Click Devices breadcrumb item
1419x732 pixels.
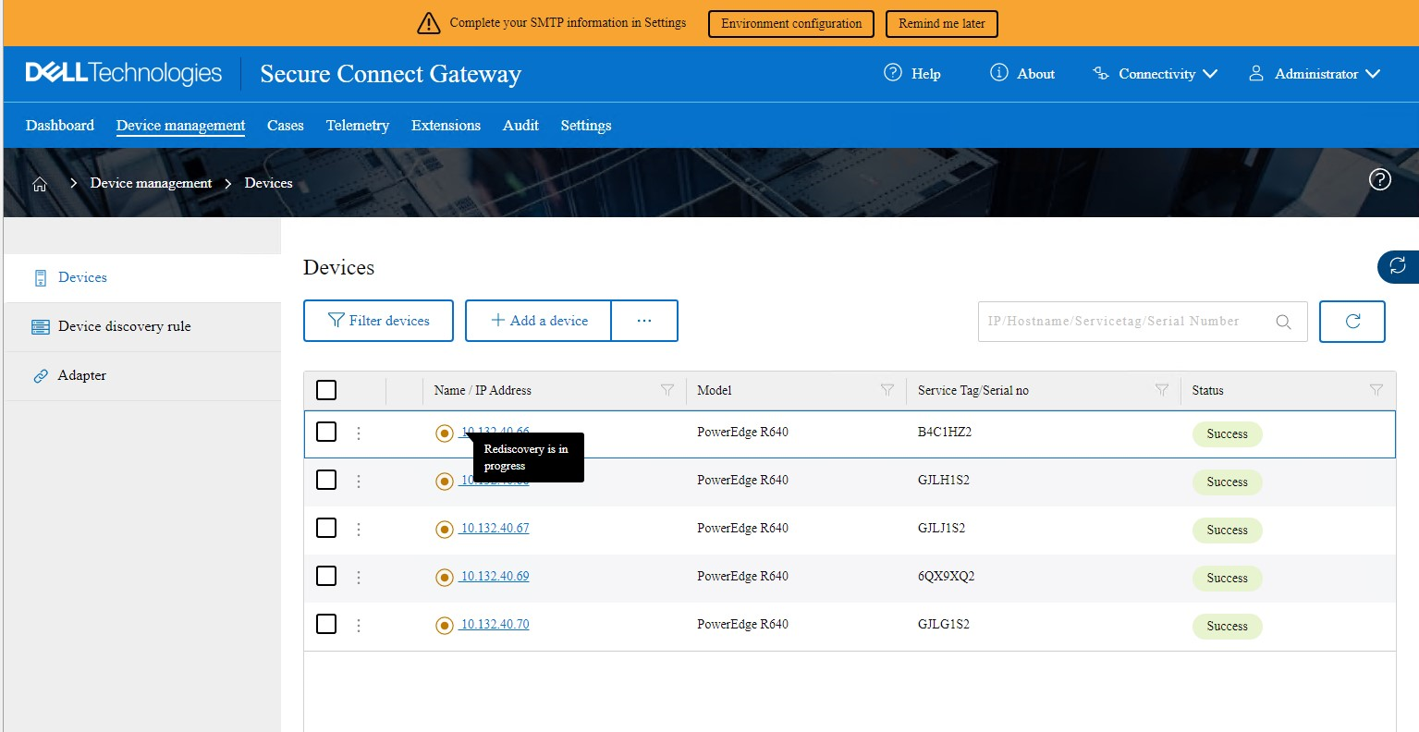point(268,183)
